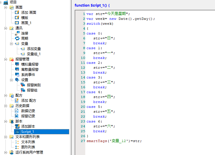Collapse the 通讯 tree node
The width and height of the screenshot is (215, 155).
click(x=6, y=28)
